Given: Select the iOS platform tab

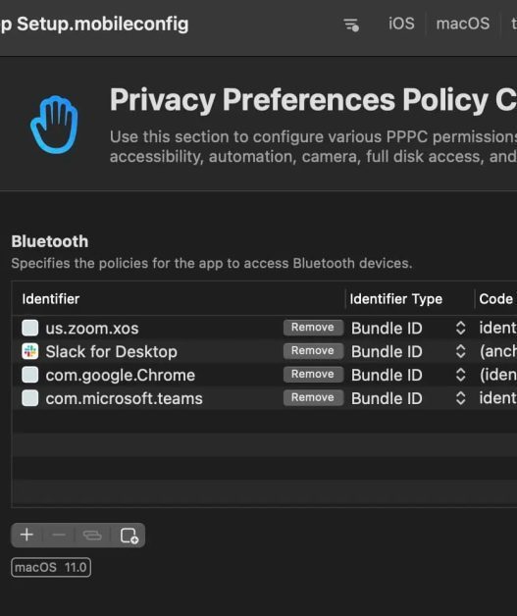Looking at the screenshot, I should 401,24.
